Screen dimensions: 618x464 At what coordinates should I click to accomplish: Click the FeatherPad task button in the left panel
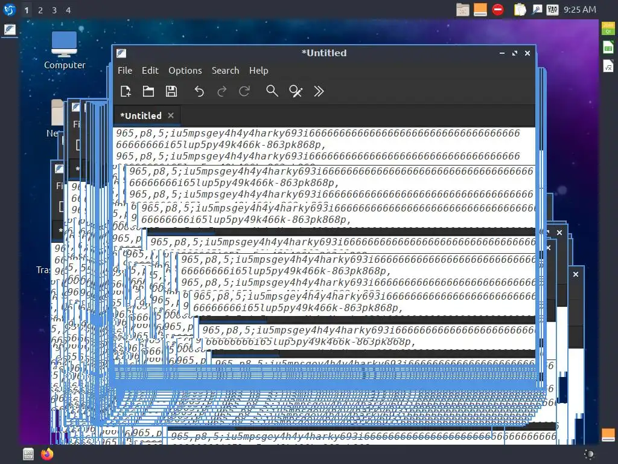(10, 30)
